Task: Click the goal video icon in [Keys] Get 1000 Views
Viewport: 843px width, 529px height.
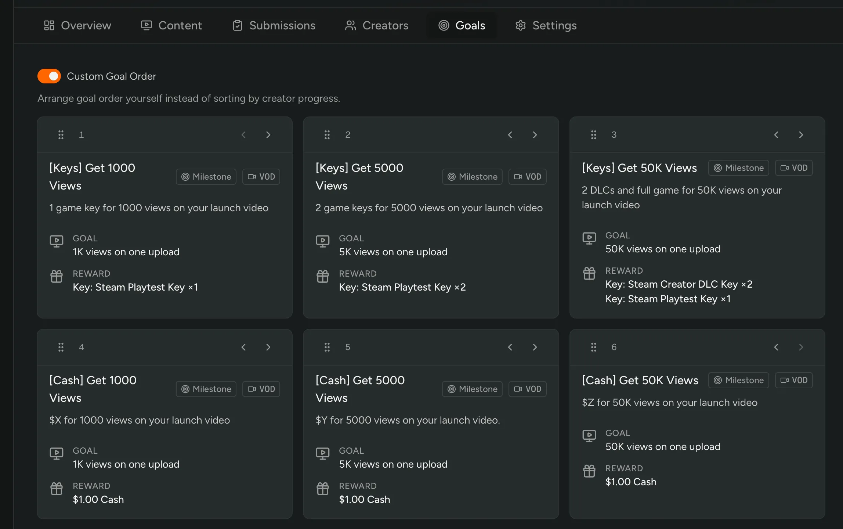Action: coord(57,241)
